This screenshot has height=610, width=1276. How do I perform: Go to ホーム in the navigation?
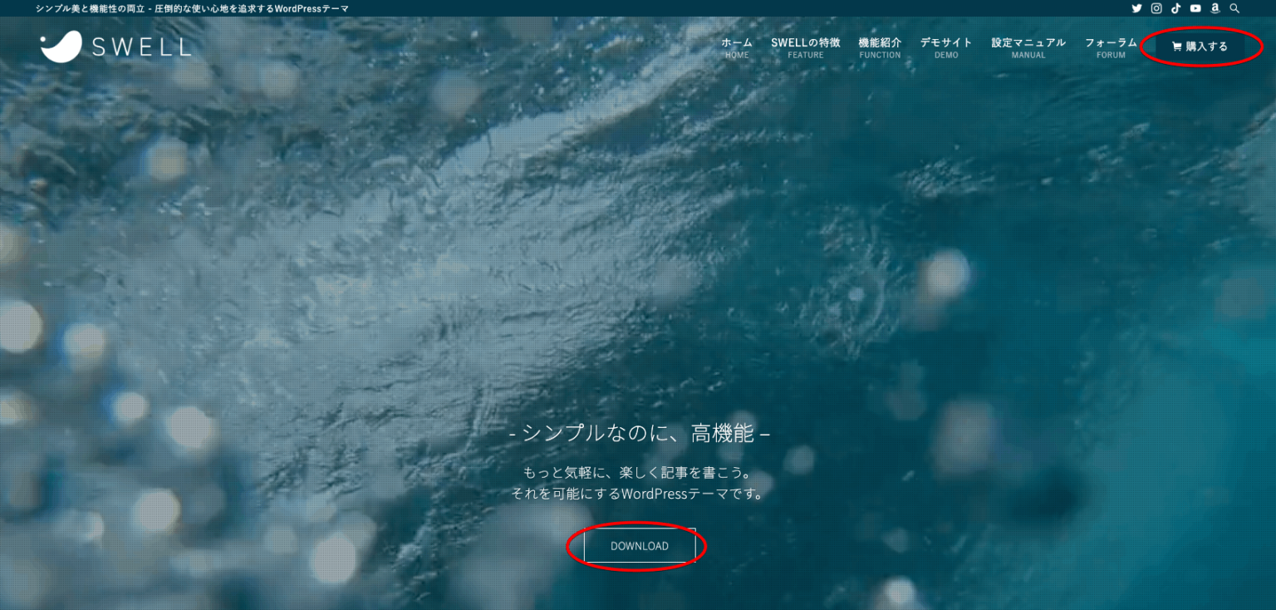click(735, 46)
